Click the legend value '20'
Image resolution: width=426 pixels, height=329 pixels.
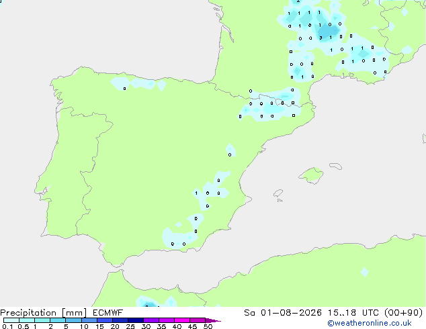click(115, 326)
